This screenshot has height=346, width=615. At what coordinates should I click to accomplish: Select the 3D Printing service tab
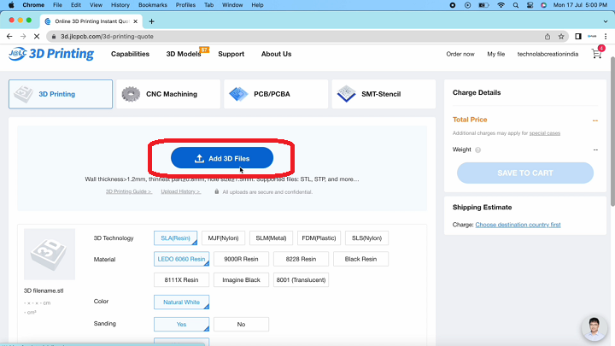[x=61, y=94]
